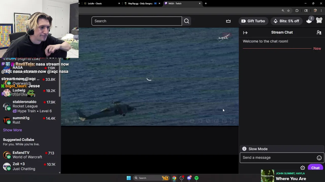Bookmark this page with the star icon
This screenshot has width=325, height=182.
point(288,11)
